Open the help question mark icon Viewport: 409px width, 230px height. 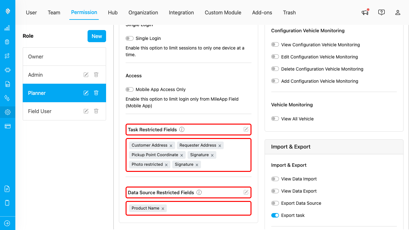tap(381, 12)
